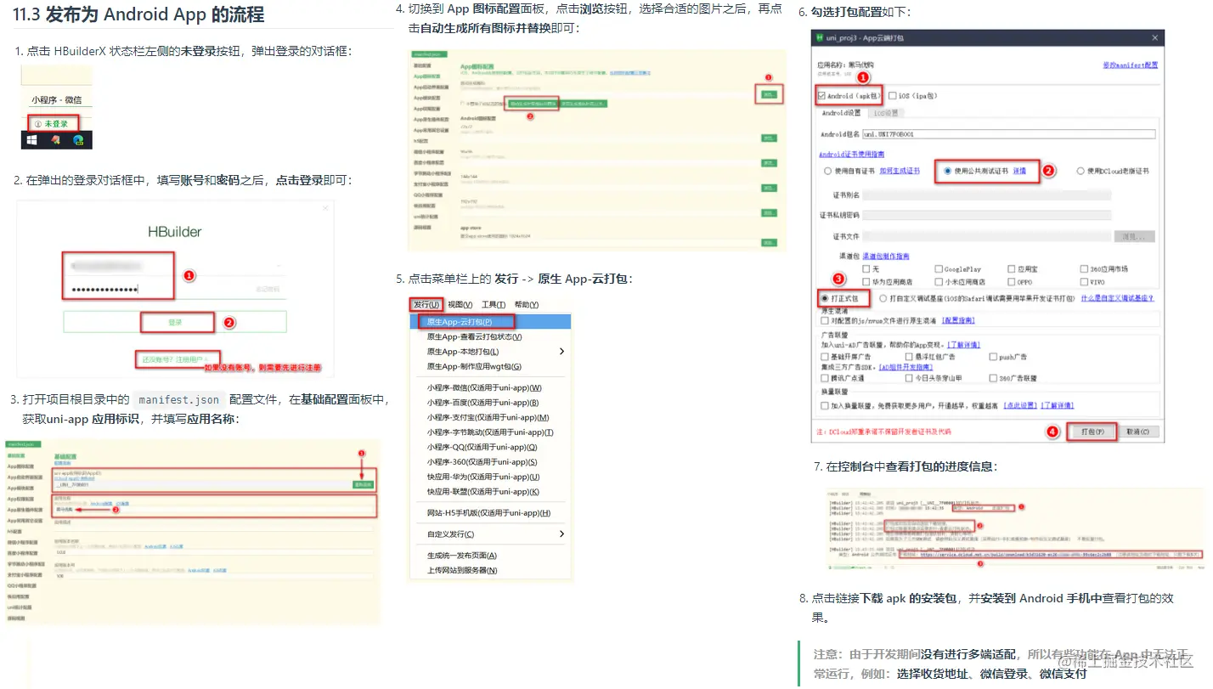Choose 网站-H5手机版(仅适用于uni-app)(H)
The width and height of the screenshot is (1213, 689).
coord(488,513)
